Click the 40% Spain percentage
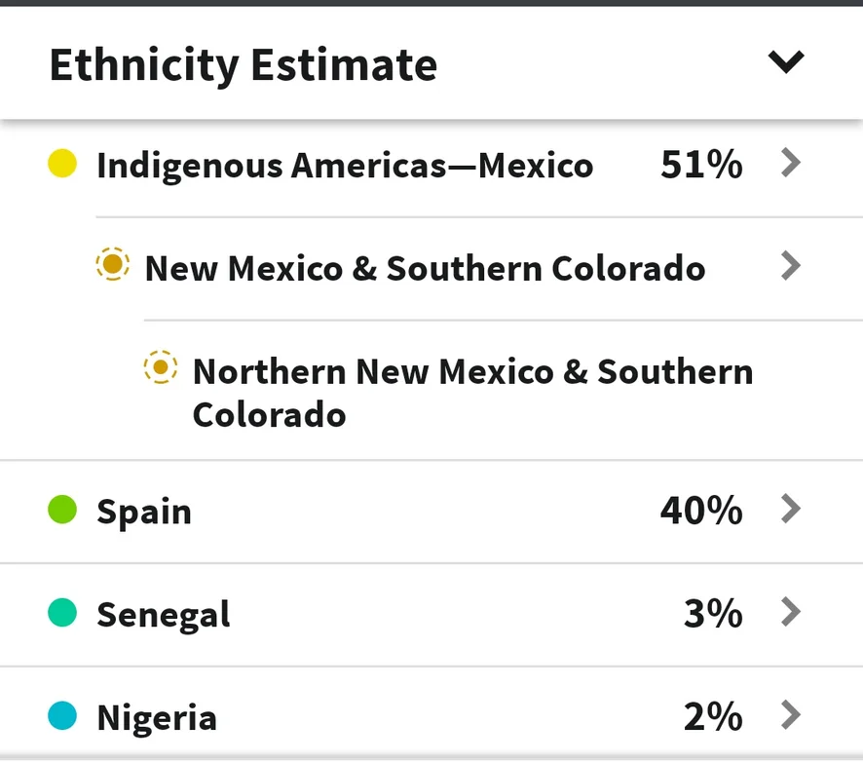 tap(701, 510)
